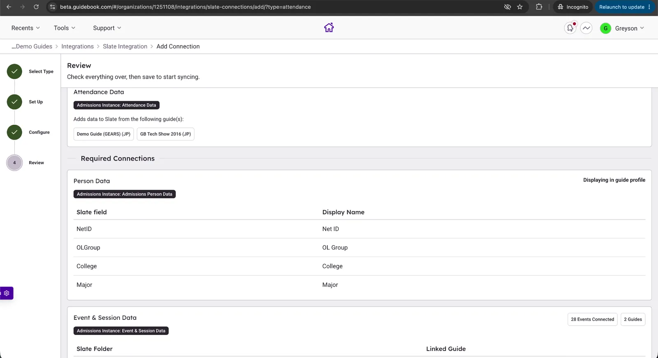The image size is (658, 358).
Task: Click the browser address bar URL
Action: click(185, 7)
